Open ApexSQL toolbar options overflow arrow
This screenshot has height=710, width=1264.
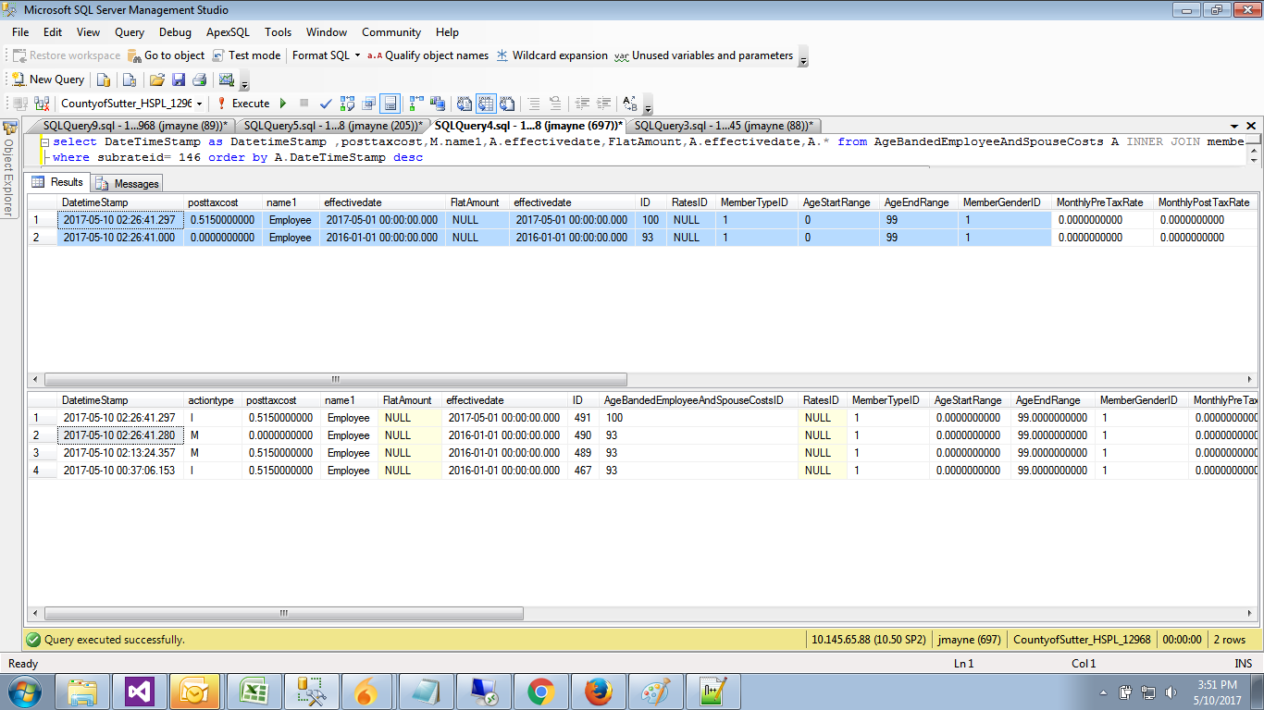coord(802,56)
